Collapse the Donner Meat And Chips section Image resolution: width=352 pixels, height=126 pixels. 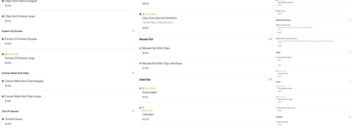[133, 73]
